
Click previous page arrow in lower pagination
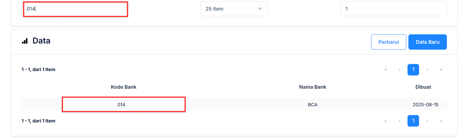400,121
